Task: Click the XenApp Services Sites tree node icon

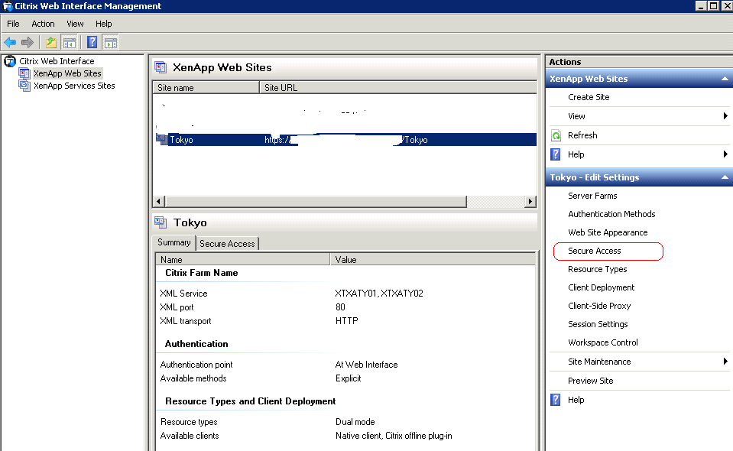Action: pos(24,86)
